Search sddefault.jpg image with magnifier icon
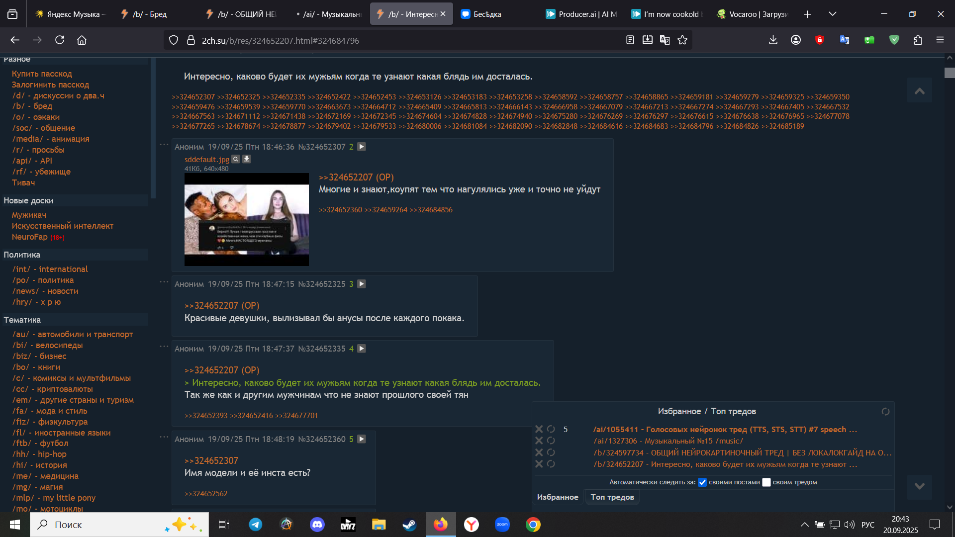955x537 pixels. coord(236,159)
